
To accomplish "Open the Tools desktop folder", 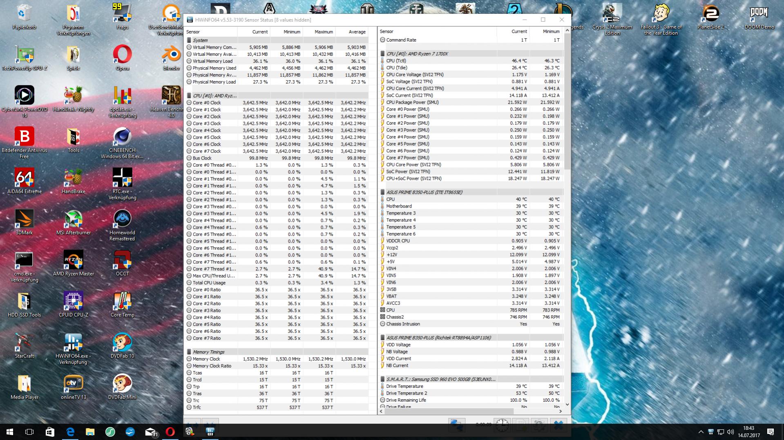I will click(x=73, y=140).
